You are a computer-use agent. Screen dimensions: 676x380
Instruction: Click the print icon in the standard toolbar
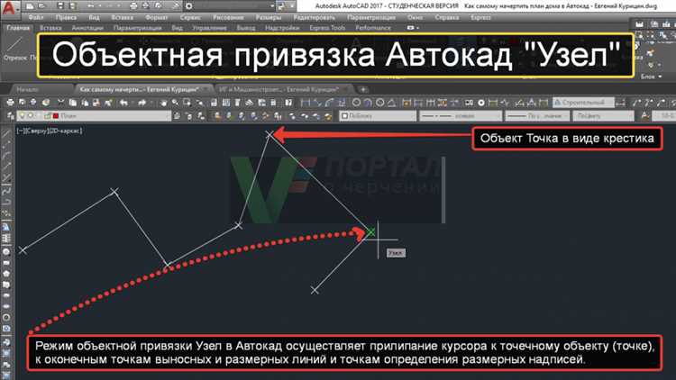10,103
